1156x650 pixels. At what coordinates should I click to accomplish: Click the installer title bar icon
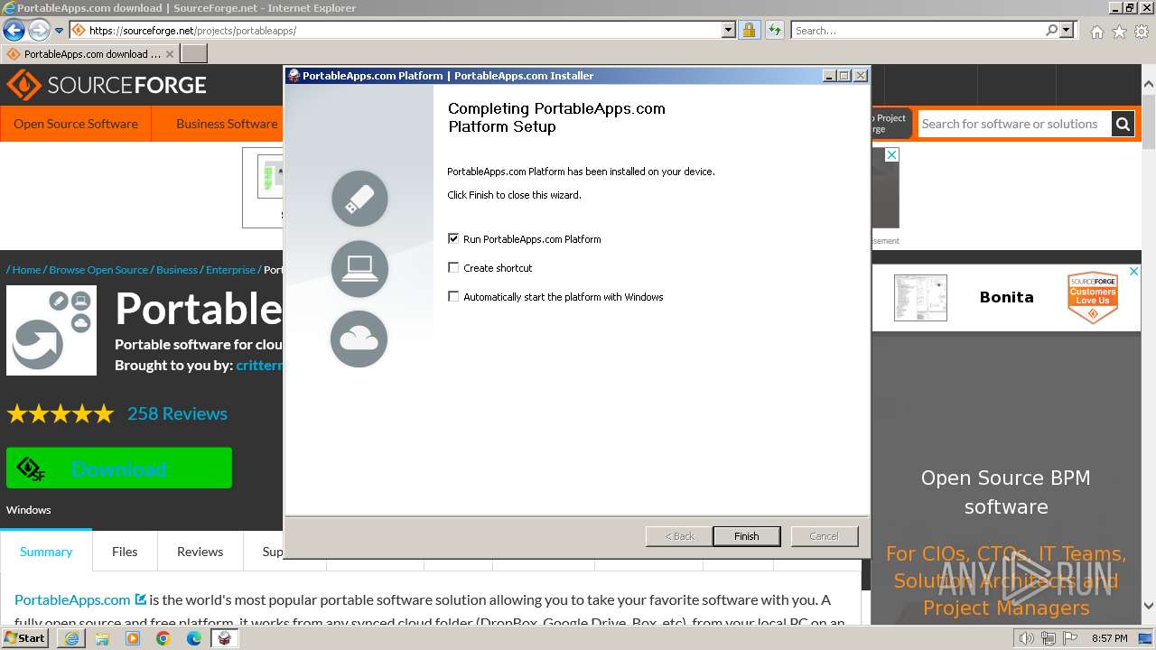click(x=294, y=76)
